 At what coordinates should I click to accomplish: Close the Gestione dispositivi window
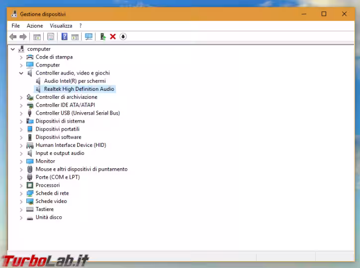coord(344,14)
